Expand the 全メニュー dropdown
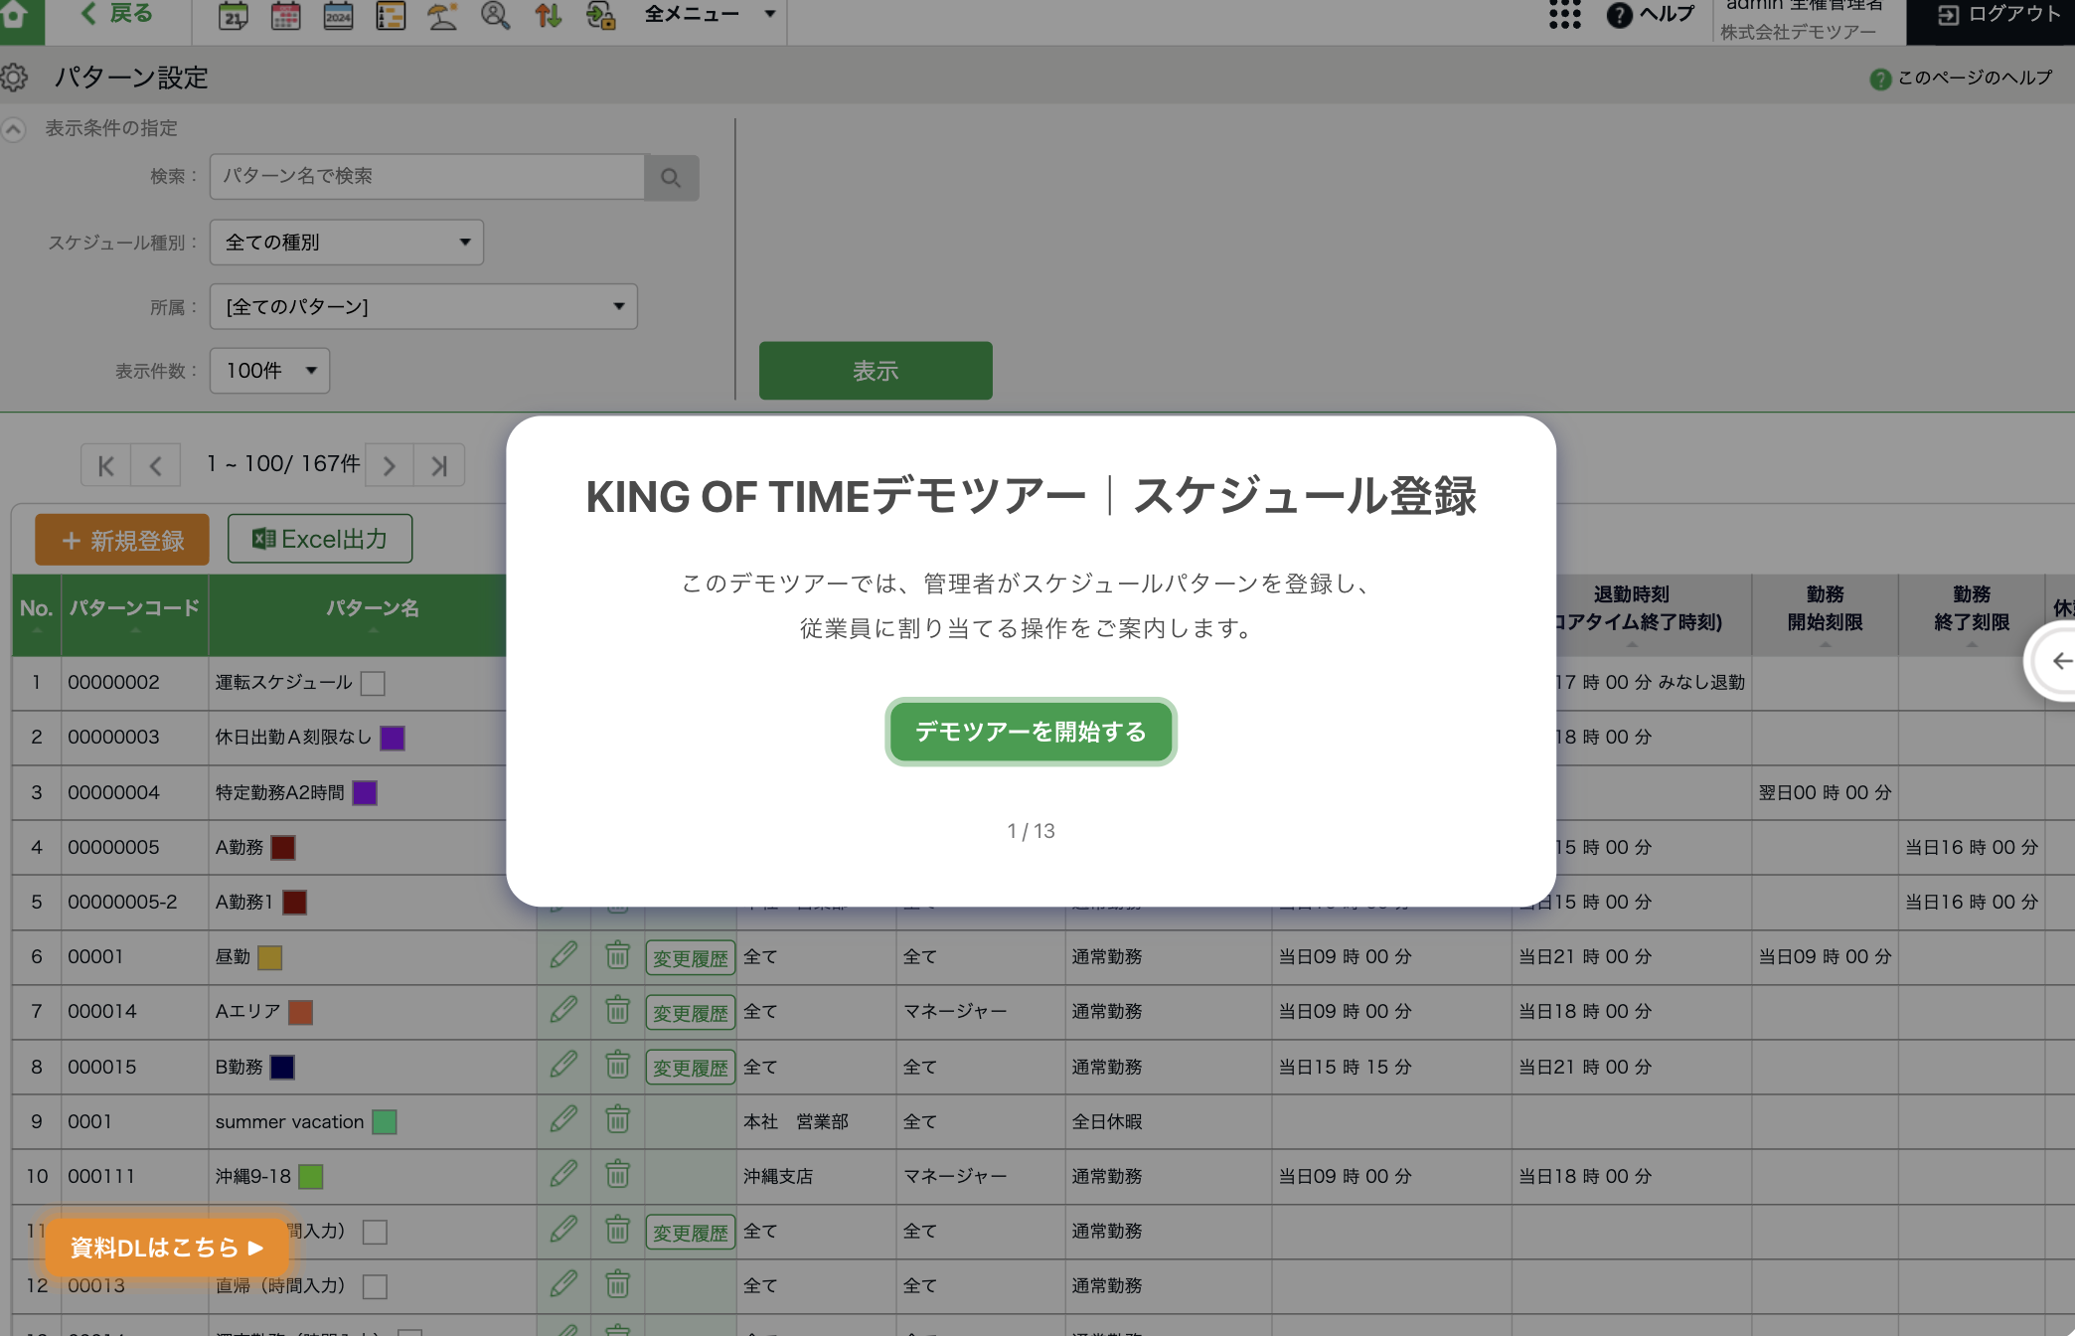Viewport: 2075px width, 1336px height. point(710,14)
